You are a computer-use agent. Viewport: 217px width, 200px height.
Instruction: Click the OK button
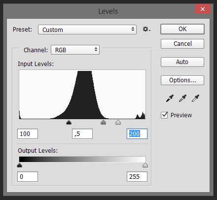pyautogui.click(x=182, y=29)
